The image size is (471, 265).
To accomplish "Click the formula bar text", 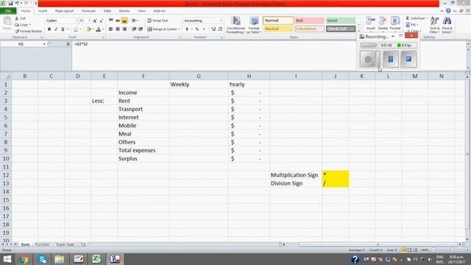I will pyautogui.click(x=81, y=44).
